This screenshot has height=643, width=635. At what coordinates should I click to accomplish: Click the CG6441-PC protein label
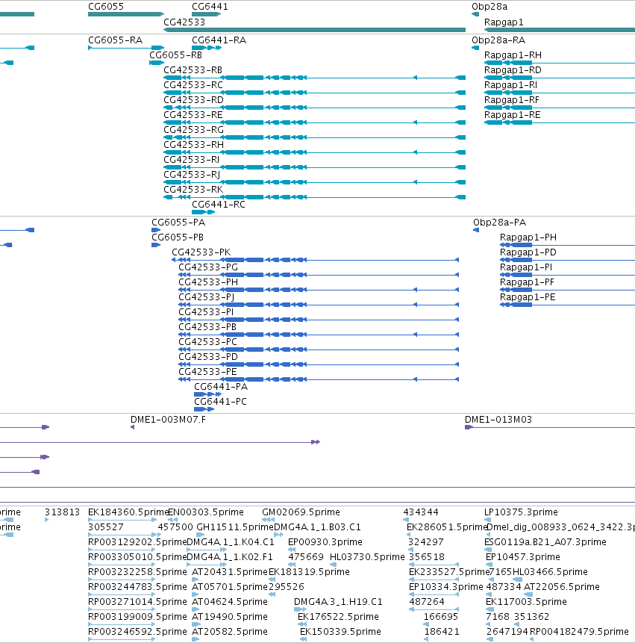click(220, 402)
